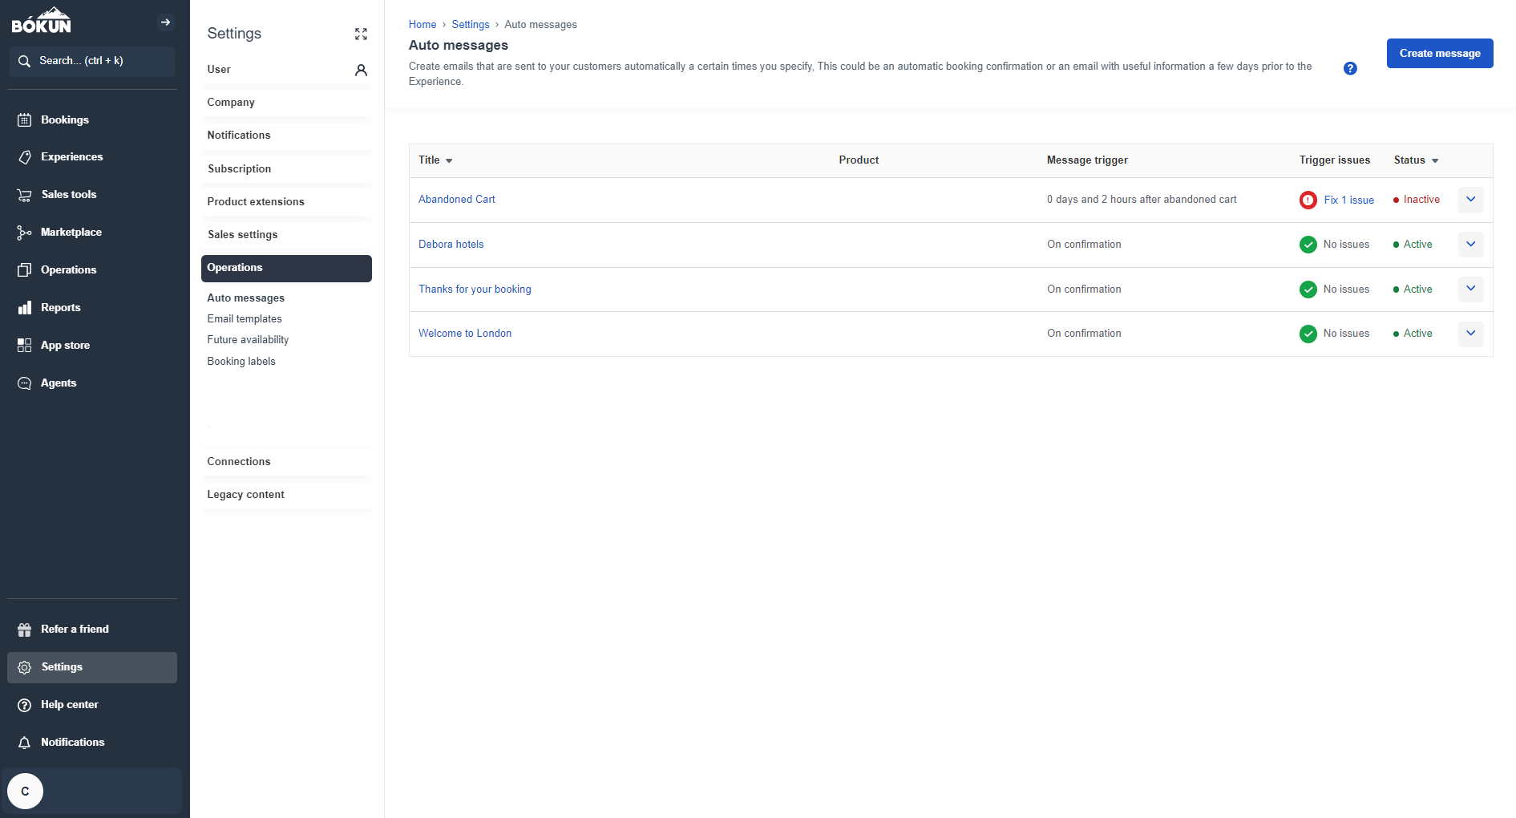Click the user icon beside User setting
Viewport: 1516px width, 818px height.
click(362, 70)
